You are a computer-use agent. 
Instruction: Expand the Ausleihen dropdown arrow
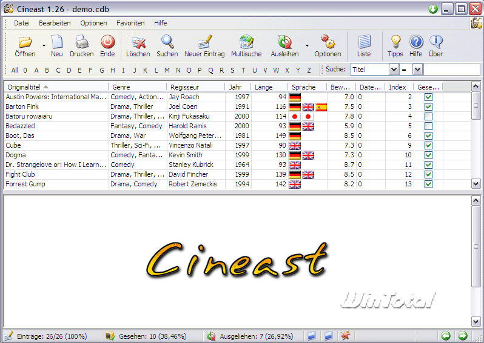[307, 45]
